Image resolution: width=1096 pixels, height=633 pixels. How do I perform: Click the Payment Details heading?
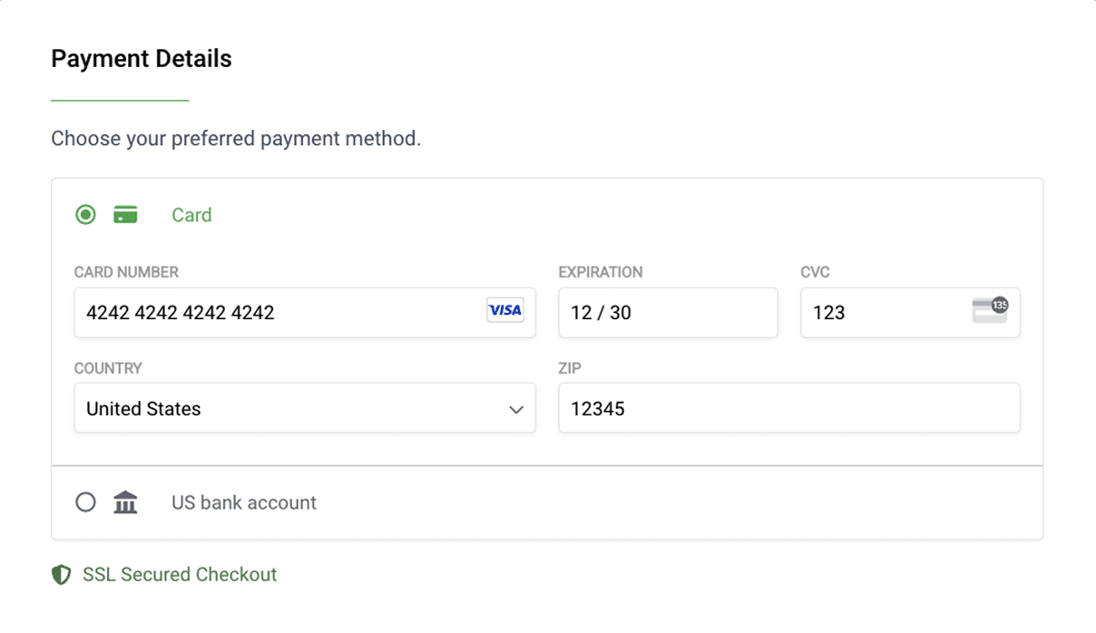click(x=142, y=59)
